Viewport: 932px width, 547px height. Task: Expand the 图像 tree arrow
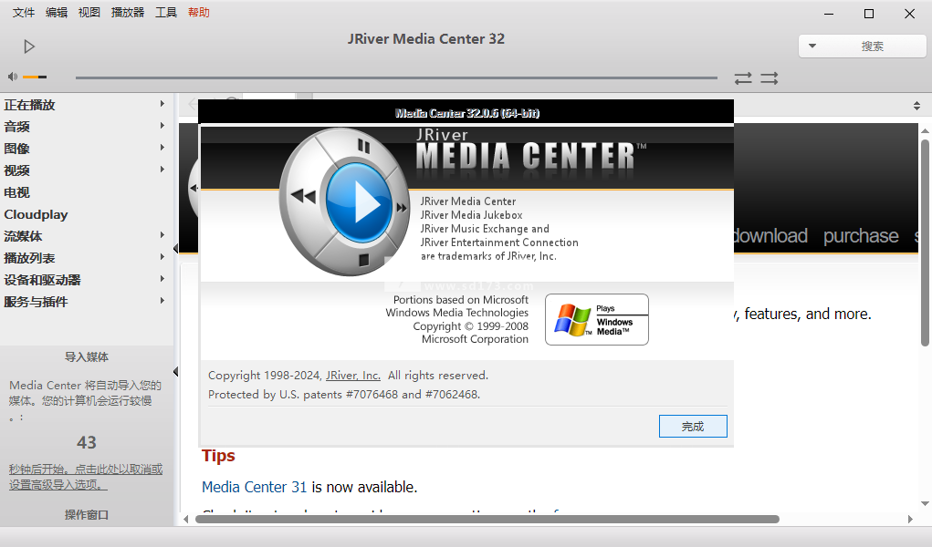pyautogui.click(x=162, y=148)
